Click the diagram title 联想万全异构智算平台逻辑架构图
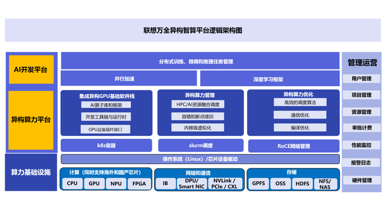Screen dimensions: 385x199 click(192, 30)
